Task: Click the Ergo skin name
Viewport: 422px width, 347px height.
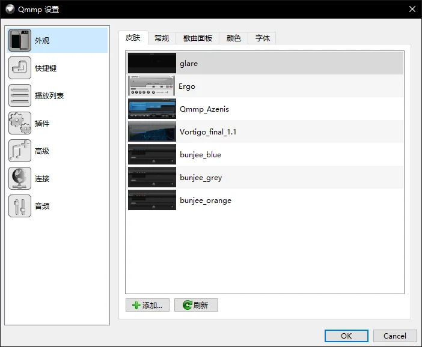Action: (x=187, y=86)
